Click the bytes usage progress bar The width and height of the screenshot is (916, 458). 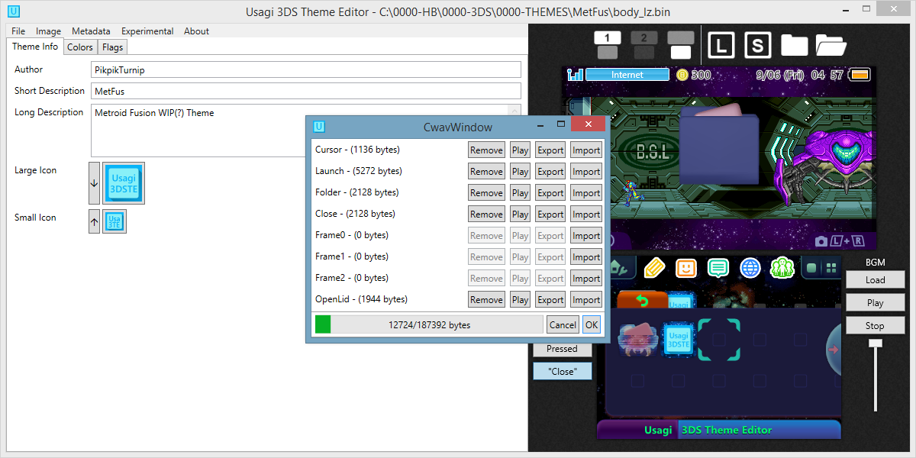pyautogui.click(x=429, y=325)
